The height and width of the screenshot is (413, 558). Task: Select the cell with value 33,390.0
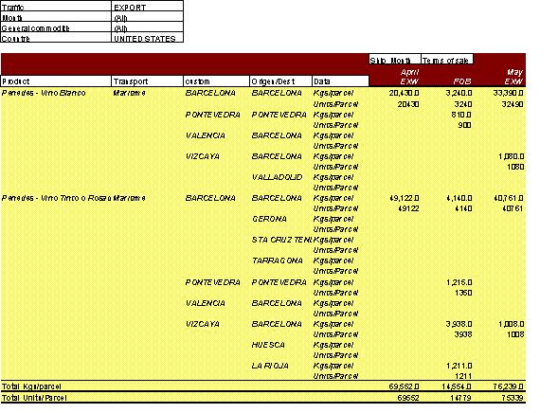click(x=509, y=93)
